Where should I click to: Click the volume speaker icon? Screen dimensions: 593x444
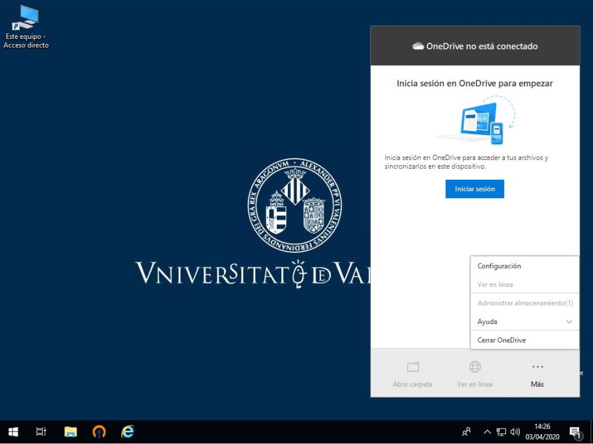pos(515,432)
